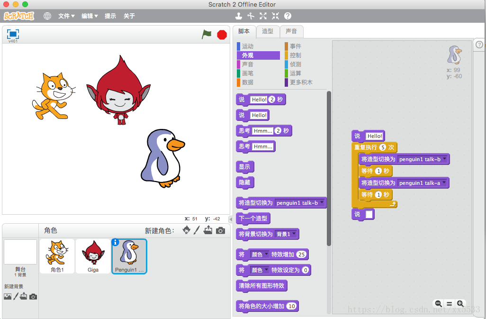Open the 编辑 menu
Image resolution: width=486 pixels, height=319 pixels.
[x=90, y=16]
